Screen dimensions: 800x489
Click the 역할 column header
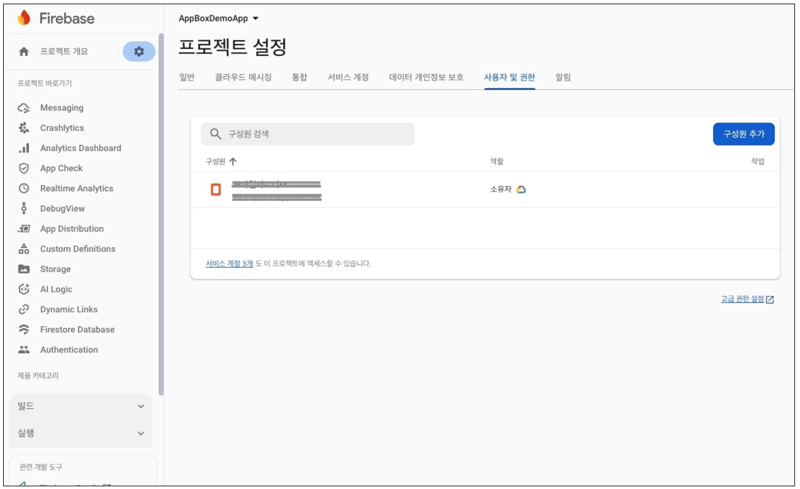click(x=496, y=162)
